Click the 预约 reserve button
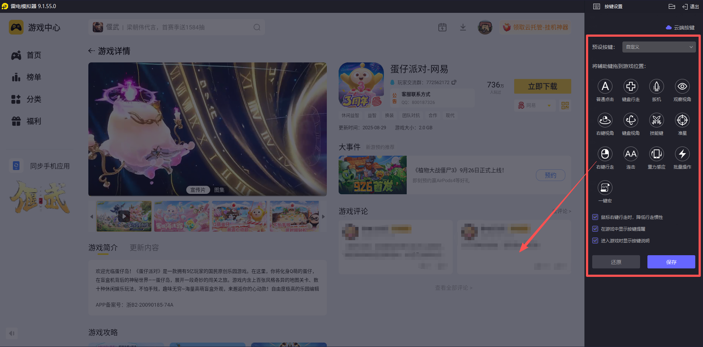This screenshot has width=703, height=347. click(x=551, y=175)
